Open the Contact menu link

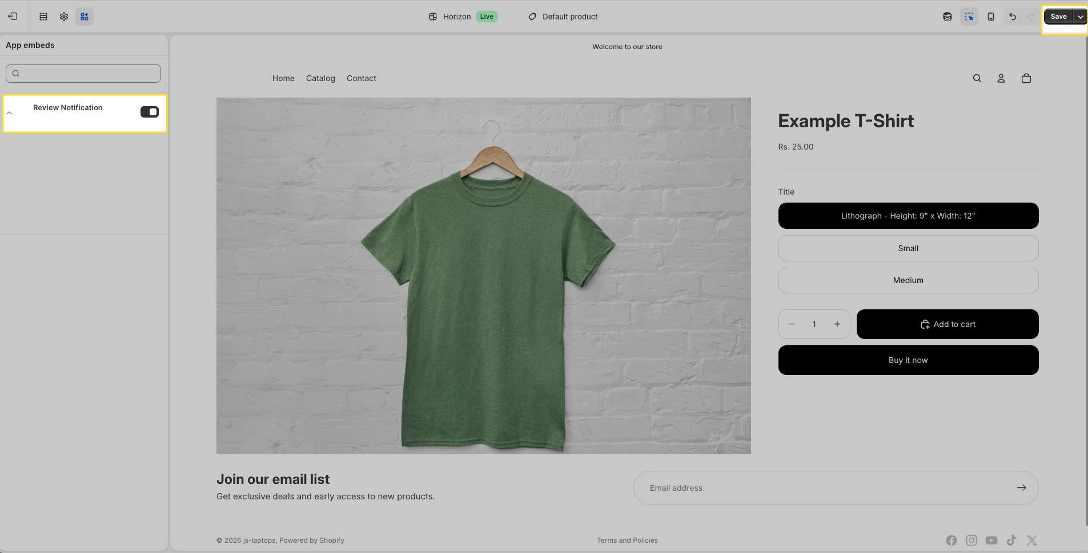[x=361, y=78]
